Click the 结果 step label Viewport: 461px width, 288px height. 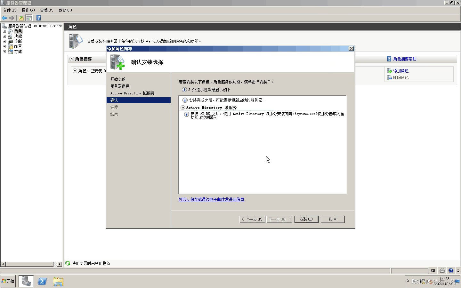[114, 114]
